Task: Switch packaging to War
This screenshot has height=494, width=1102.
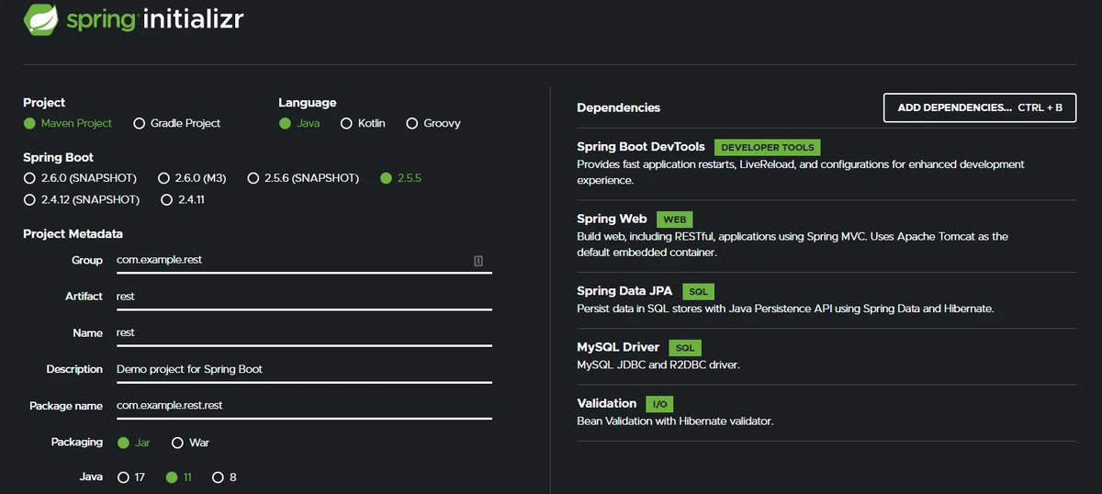Action: [x=178, y=443]
